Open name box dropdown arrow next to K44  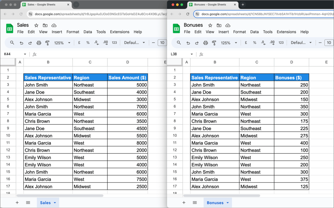(25, 54)
